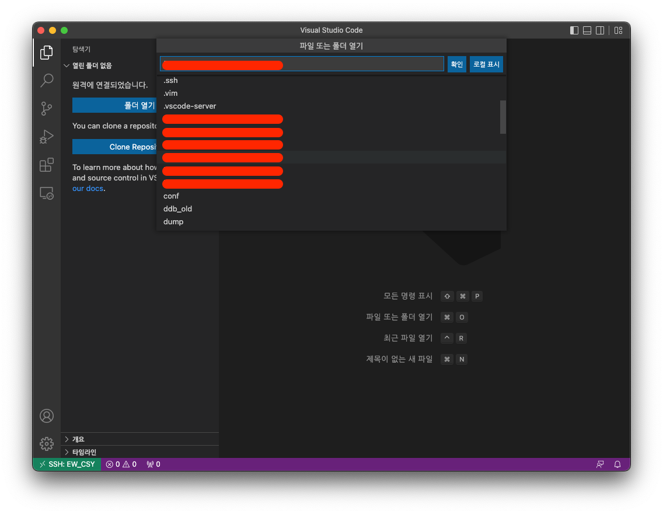
Task: Open the Customize Layout icon
Action: (619, 30)
